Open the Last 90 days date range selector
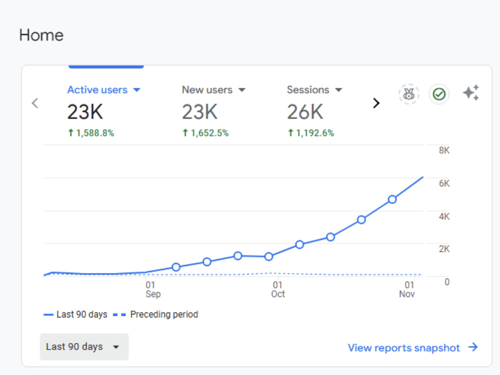500x375 pixels. (x=84, y=347)
